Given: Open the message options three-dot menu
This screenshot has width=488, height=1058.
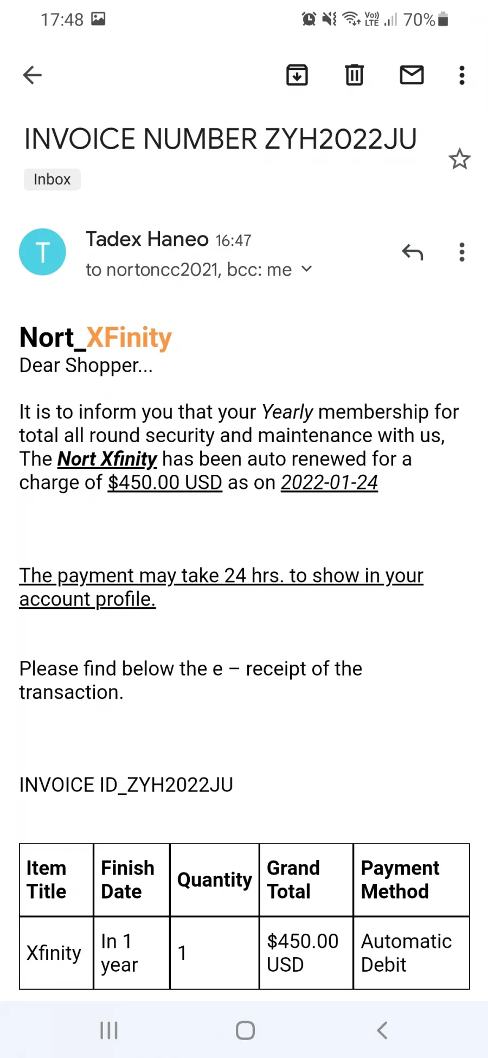Looking at the screenshot, I should [462, 252].
